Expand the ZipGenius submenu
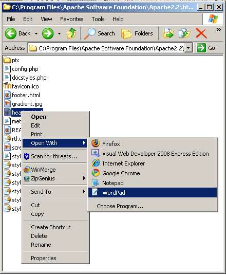 click(x=55, y=178)
